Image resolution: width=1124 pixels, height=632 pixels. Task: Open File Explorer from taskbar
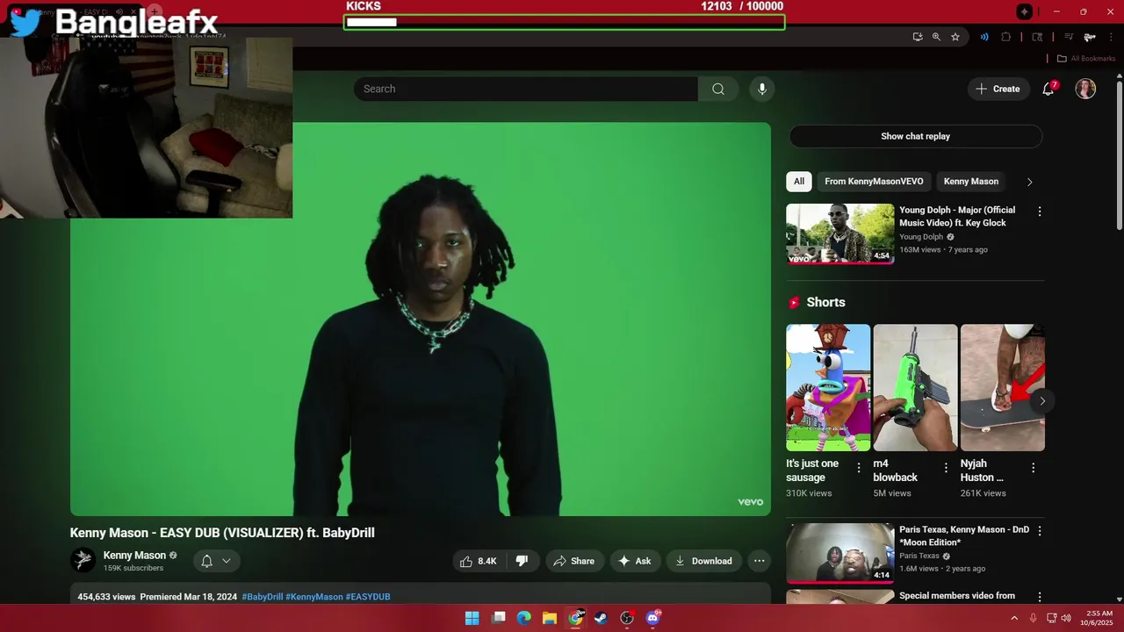point(549,618)
